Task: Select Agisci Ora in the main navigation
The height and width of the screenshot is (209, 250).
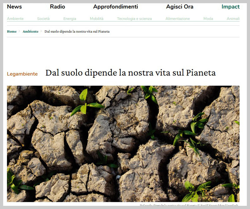Action: 180,7
